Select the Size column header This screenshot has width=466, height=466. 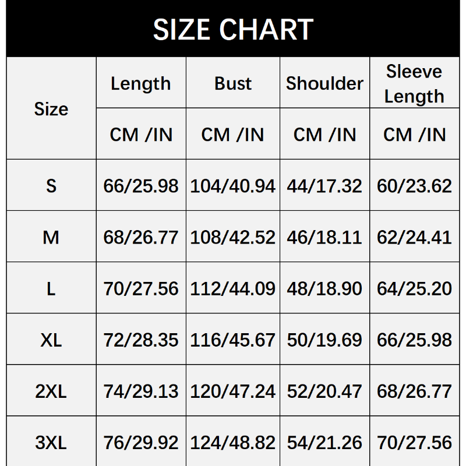click(51, 109)
